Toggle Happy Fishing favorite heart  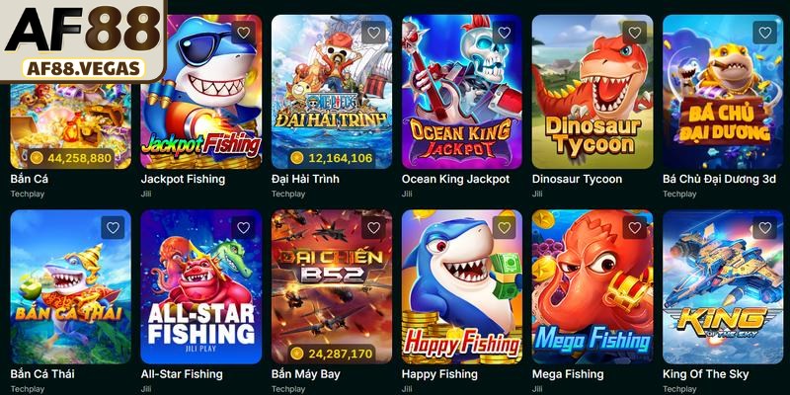pyautogui.click(x=504, y=228)
